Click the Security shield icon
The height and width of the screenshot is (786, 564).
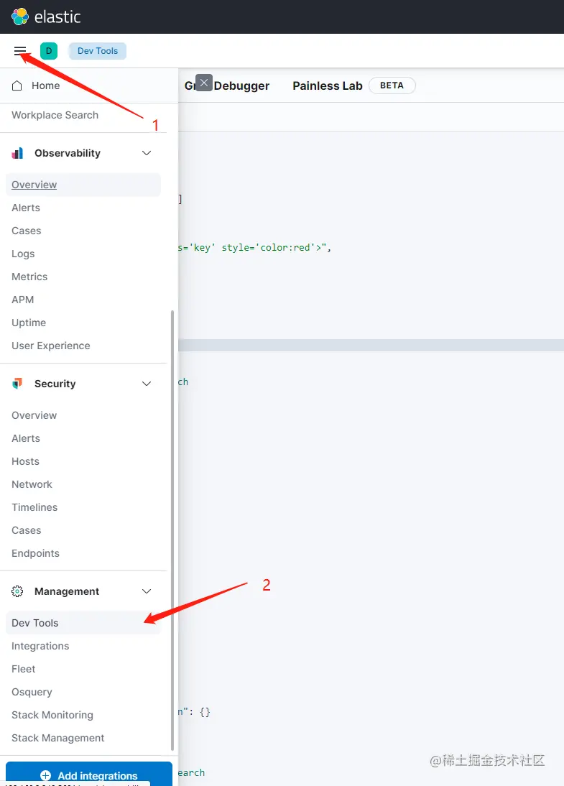point(17,384)
